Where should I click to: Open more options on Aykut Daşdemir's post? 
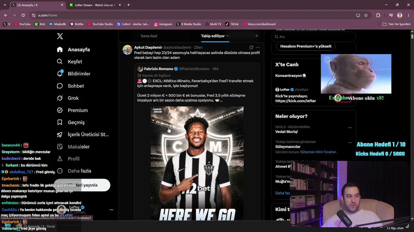pyautogui.click(x=258, y=47)
